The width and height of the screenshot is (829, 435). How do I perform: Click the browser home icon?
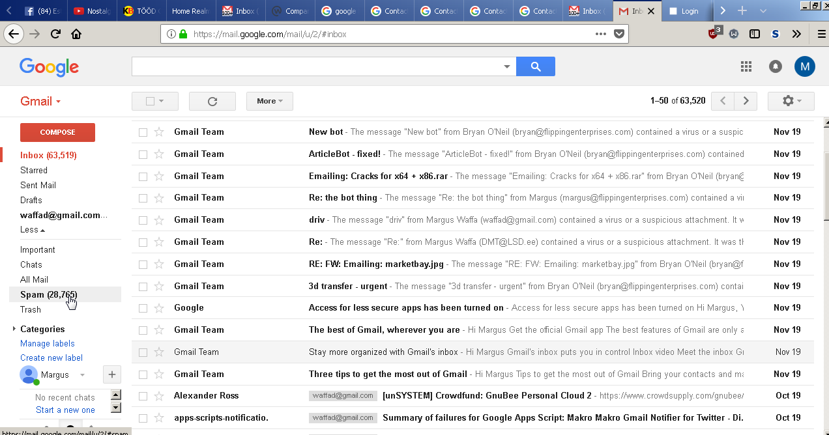point(76,34)
